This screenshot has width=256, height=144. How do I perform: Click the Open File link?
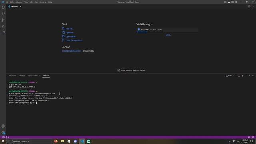(70, 32)
